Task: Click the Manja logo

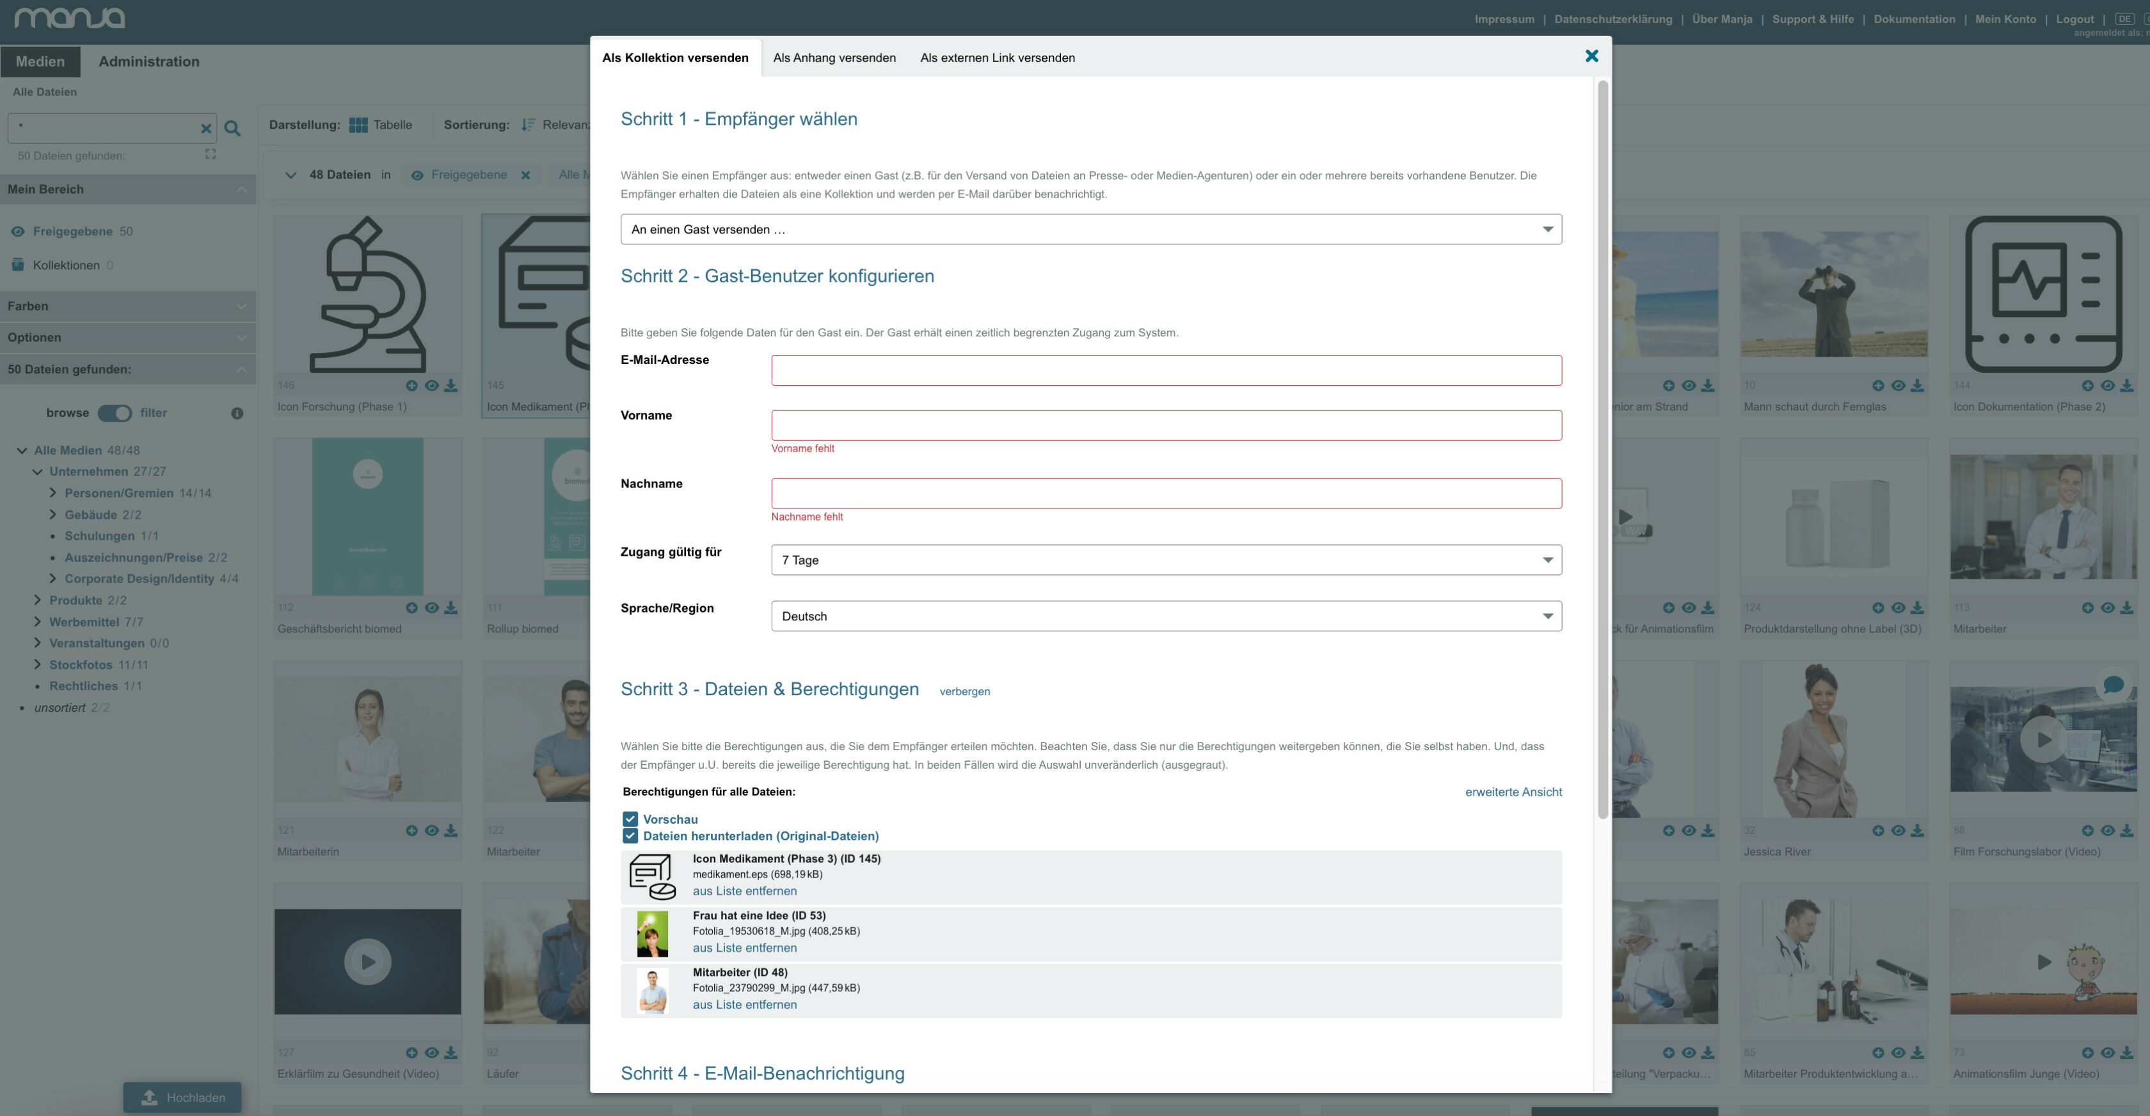Action: (x=70, y=17)
